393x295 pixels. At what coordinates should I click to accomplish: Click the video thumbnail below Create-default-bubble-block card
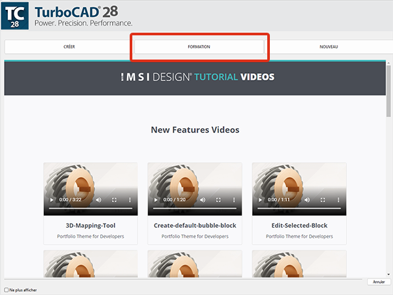(x=195, y=264)
